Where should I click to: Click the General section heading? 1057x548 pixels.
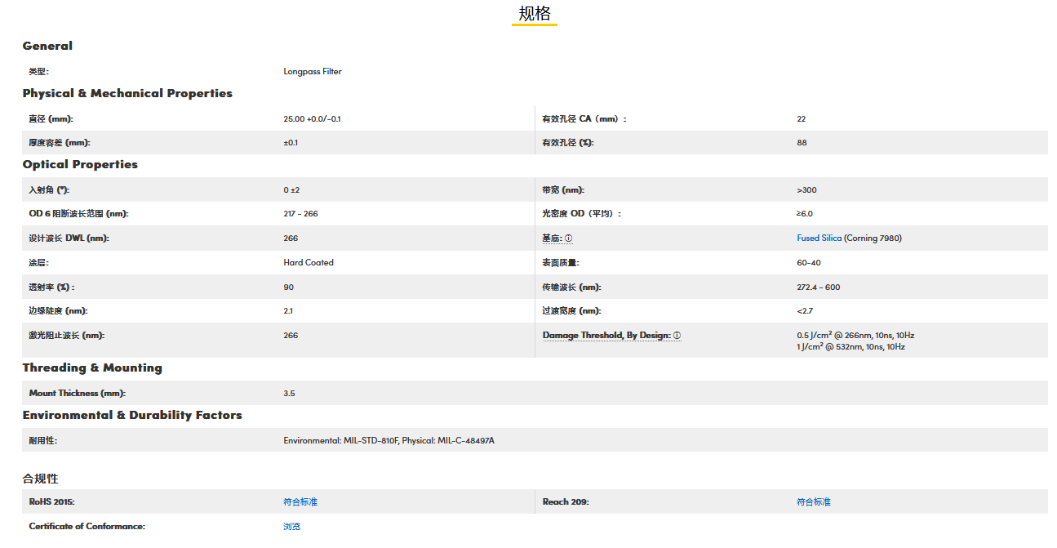47,47
